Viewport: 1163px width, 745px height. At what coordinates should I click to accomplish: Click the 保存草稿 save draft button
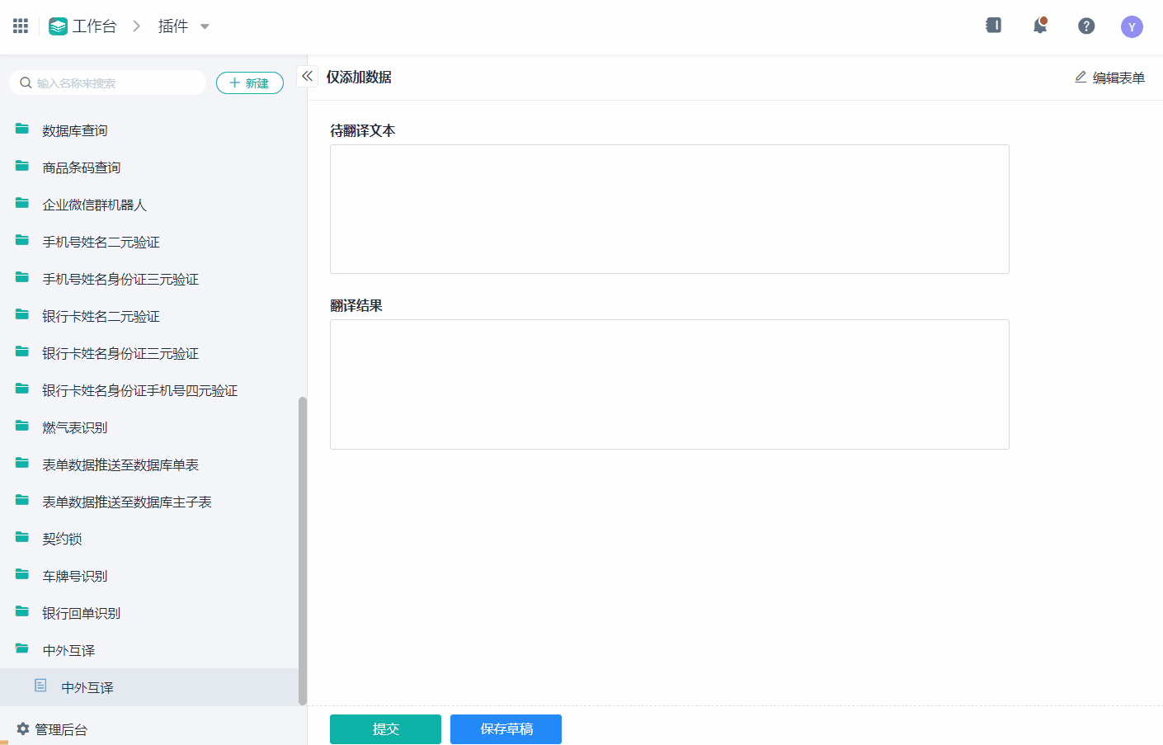pyautogui.click(x=506, y=729)
